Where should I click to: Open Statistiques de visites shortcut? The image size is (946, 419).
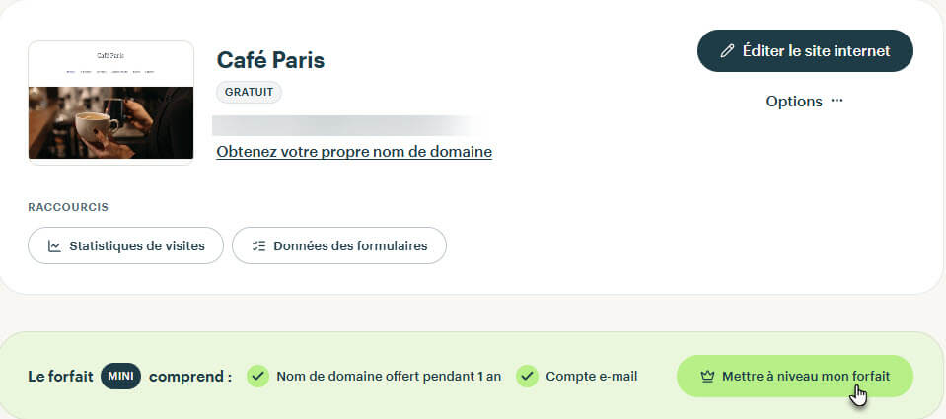tap(125, 245)
